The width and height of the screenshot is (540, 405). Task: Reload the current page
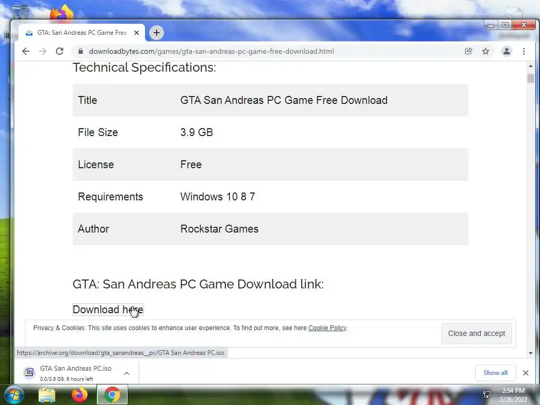point(60,51)
